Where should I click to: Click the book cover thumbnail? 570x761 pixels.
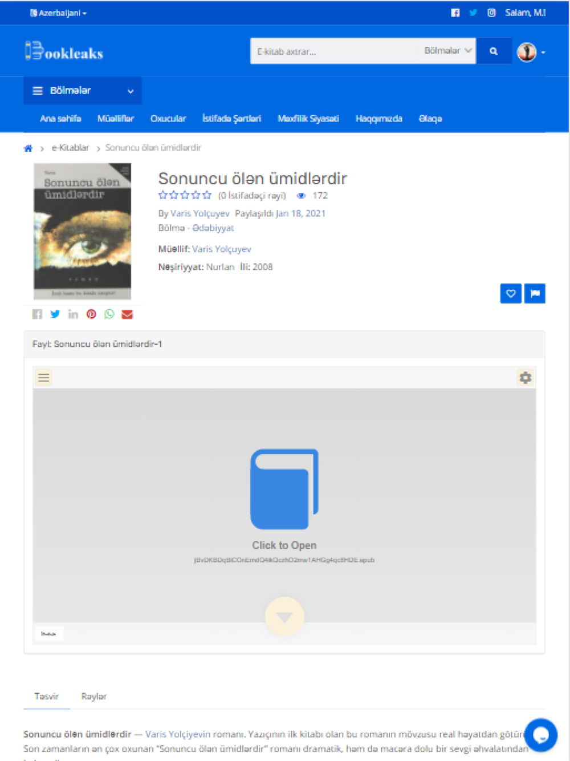pos(83,231)
